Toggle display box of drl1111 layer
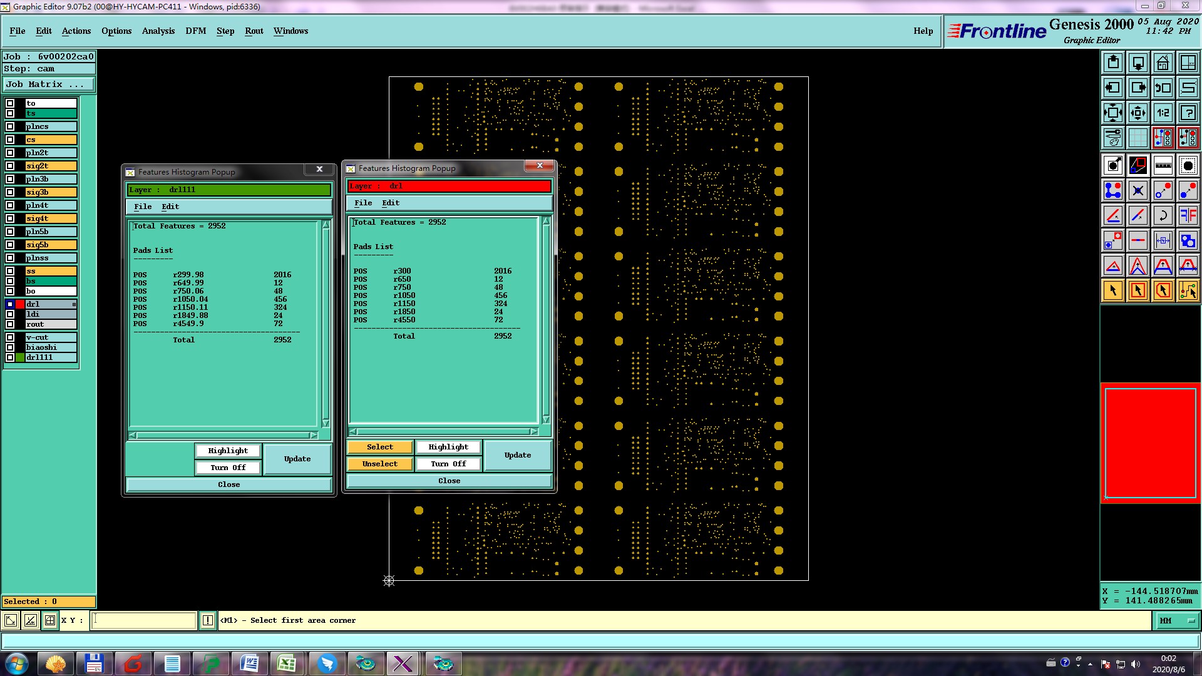Screen dimensions: 1202x676 point(10,357)
